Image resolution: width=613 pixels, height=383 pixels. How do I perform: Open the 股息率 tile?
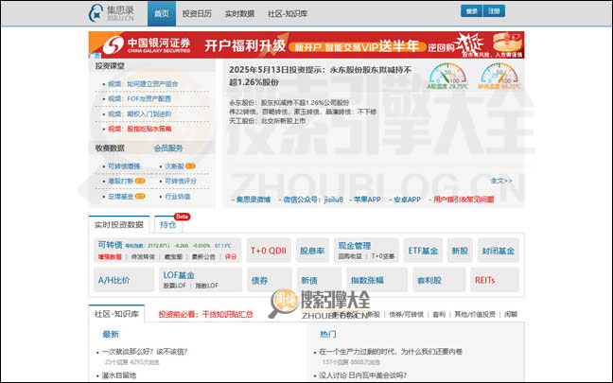point(312,251)
